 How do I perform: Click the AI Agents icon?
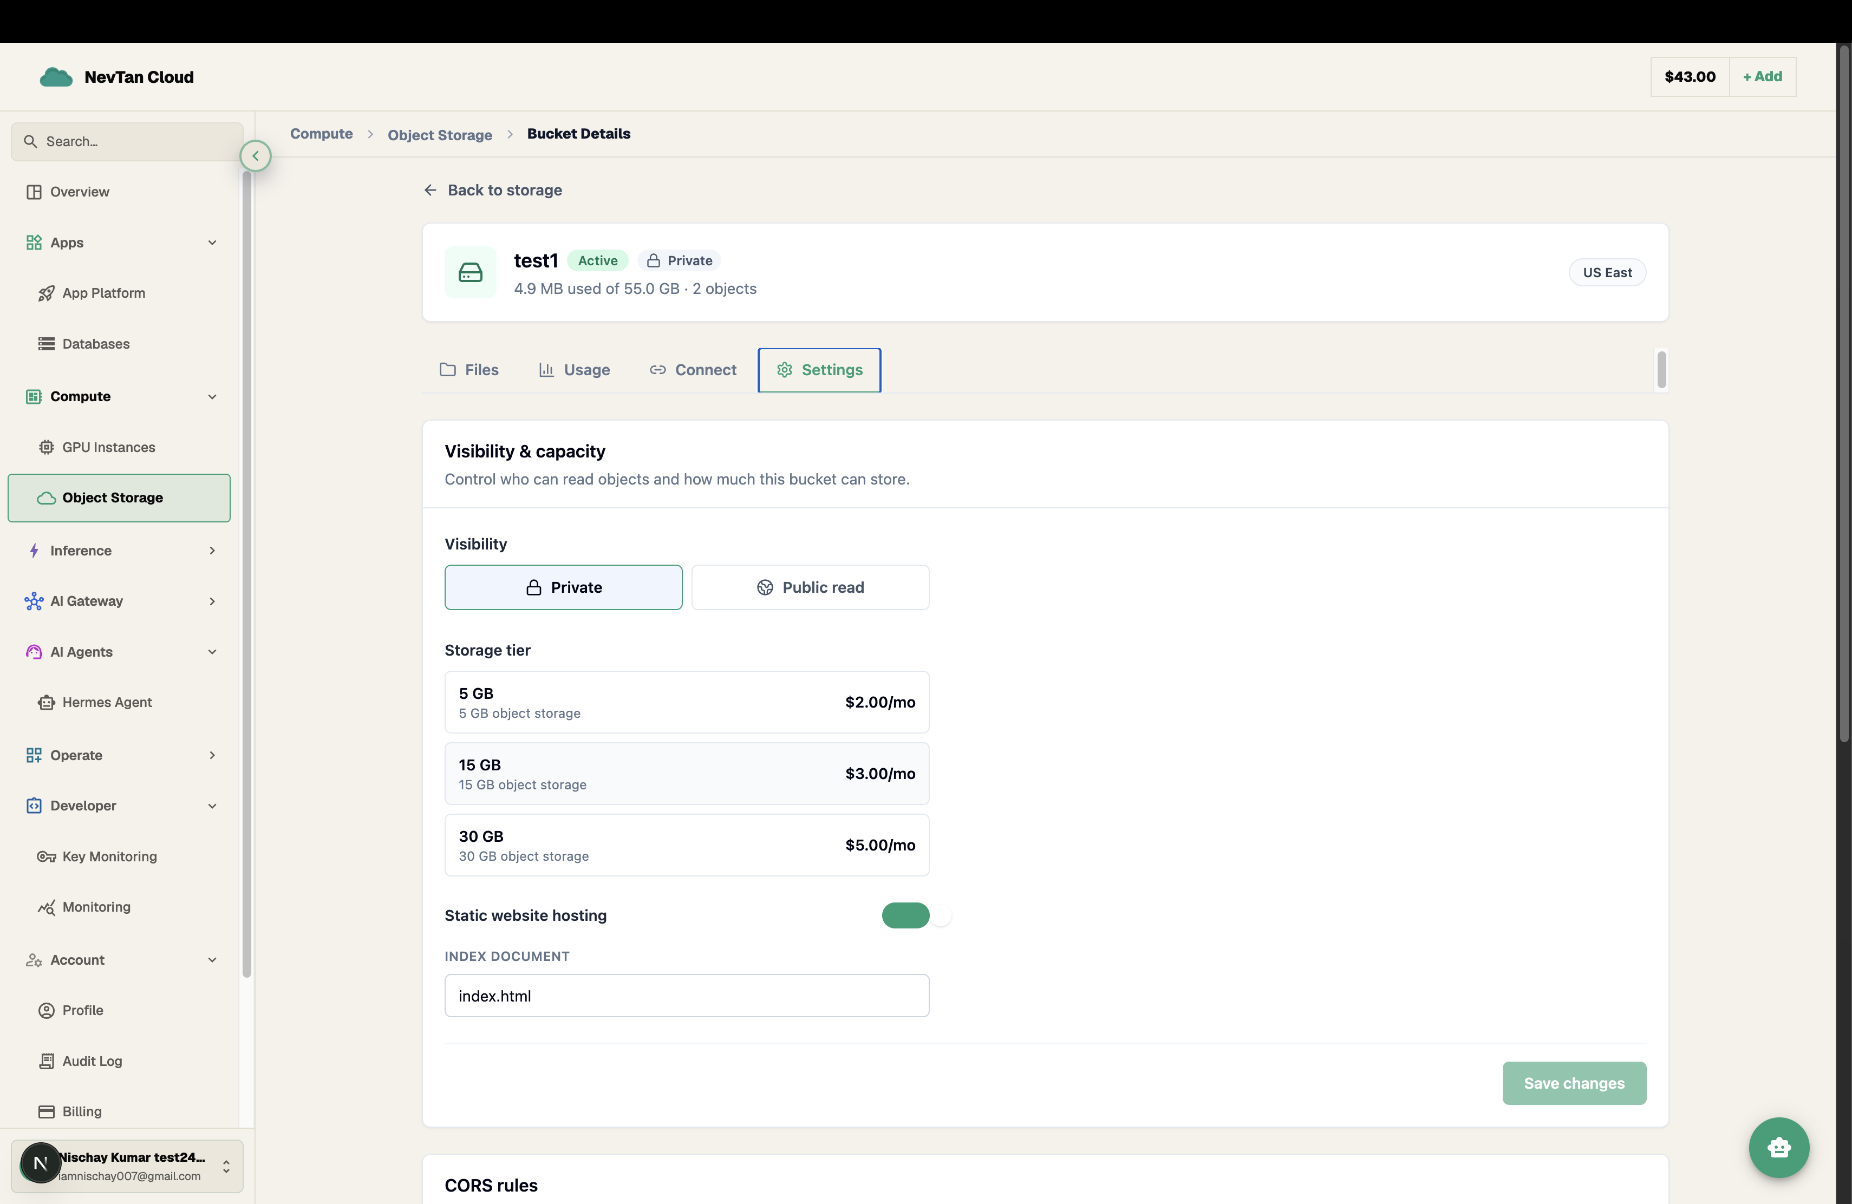point(34,652)
